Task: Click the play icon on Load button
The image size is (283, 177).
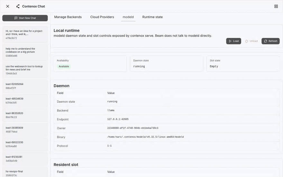Action: (230, 41)
